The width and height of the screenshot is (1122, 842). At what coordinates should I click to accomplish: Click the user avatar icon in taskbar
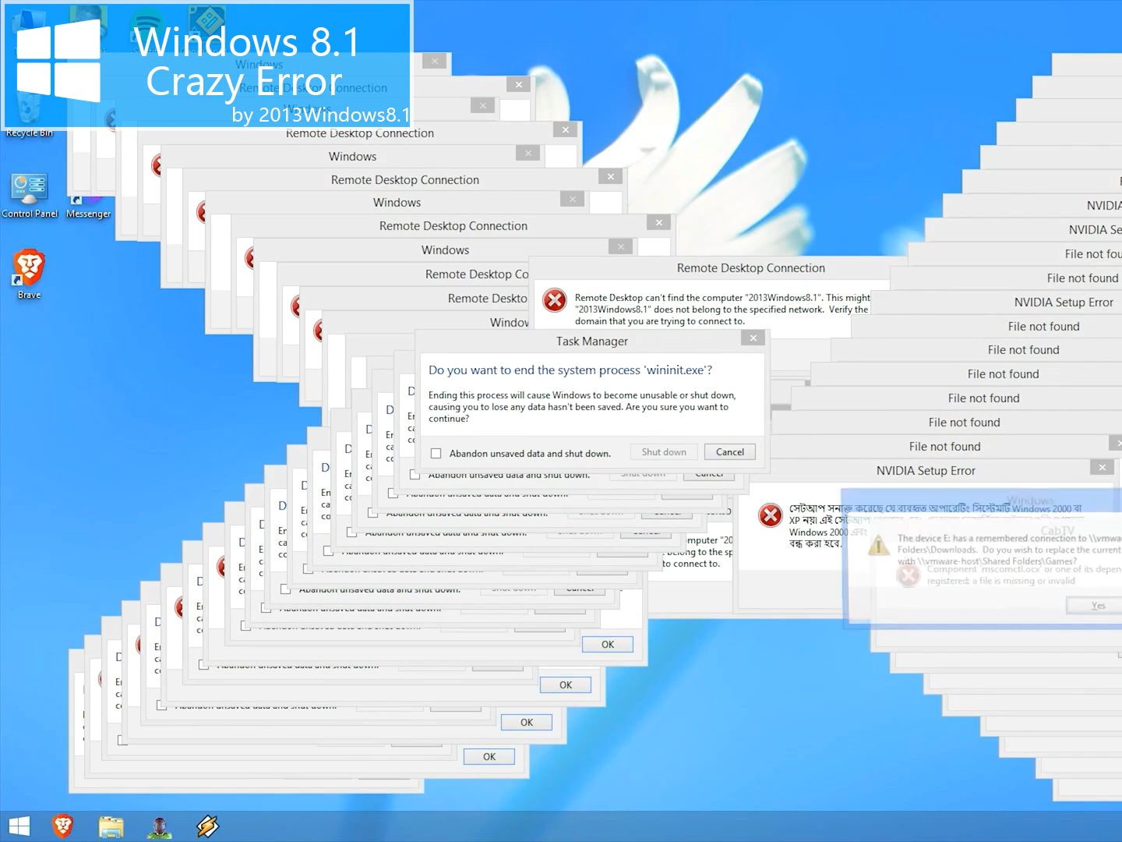[160, 826]
